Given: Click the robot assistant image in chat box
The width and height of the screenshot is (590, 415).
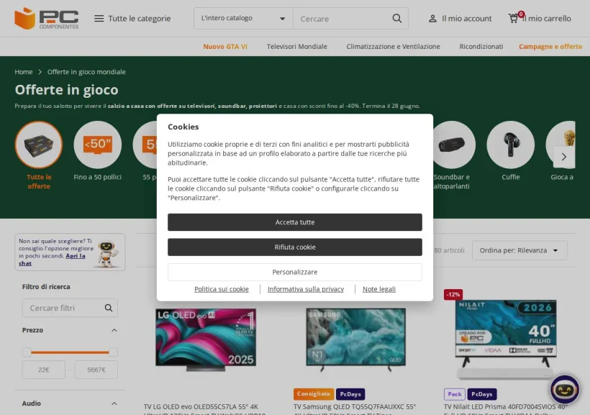Looking at the screenshot, I should click(108, 253).
